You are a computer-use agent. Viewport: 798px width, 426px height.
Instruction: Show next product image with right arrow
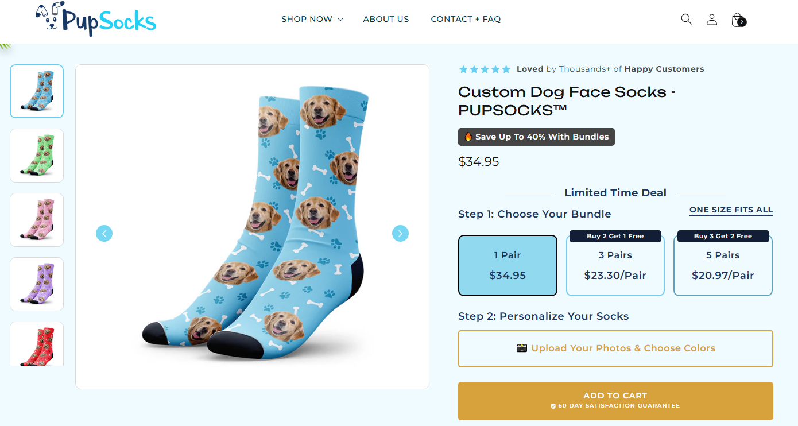click(400, 233)
